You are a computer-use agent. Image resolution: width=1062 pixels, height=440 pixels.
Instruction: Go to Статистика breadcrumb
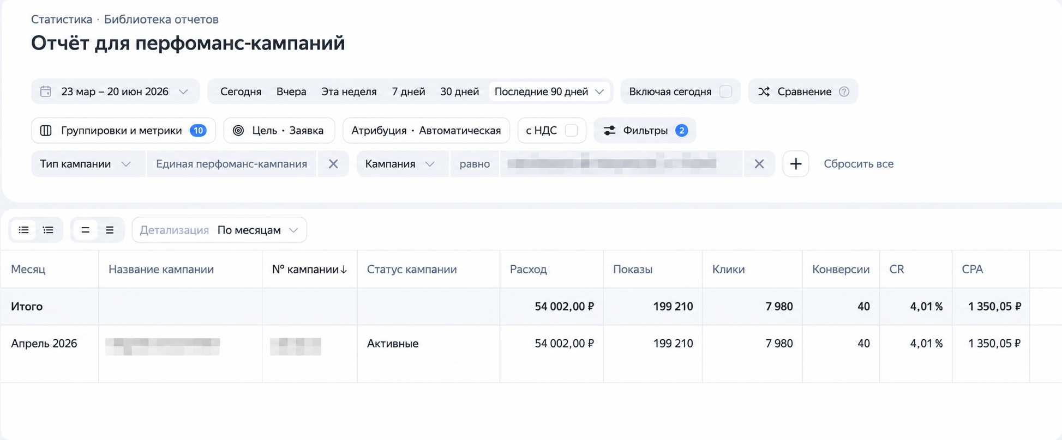click(62, 20)
